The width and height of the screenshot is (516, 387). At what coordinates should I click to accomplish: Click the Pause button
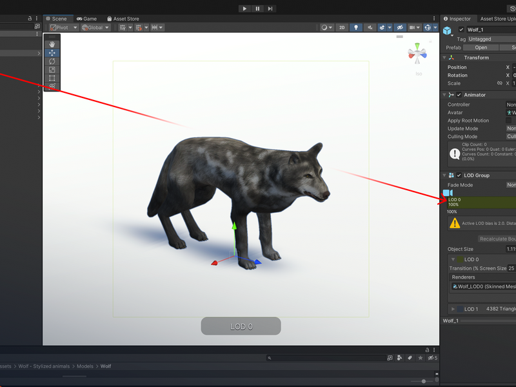click(x=257, y=8)
